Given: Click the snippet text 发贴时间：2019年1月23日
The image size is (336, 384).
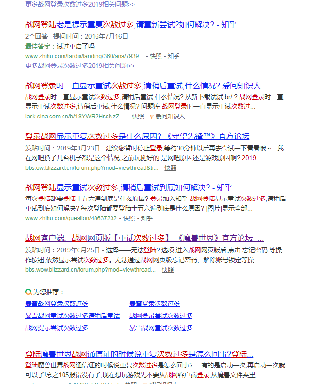Looking at the screenshot, I should (63, 148).
